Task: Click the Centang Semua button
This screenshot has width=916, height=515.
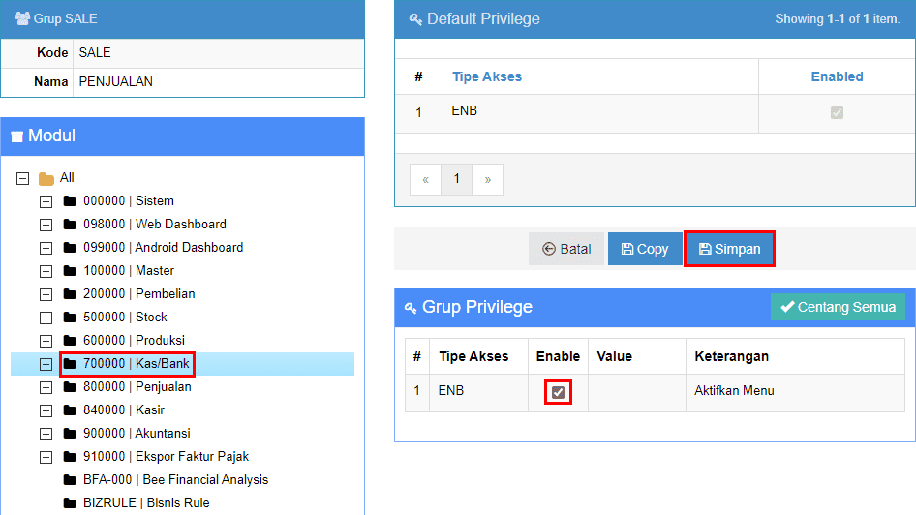Action: click(x=839, y=307)
